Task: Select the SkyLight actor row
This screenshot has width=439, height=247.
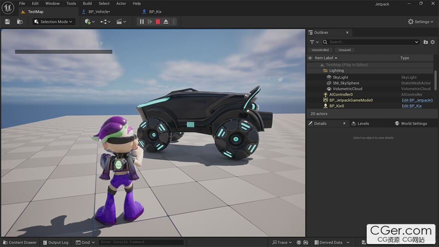Action: tap(370, 77)
